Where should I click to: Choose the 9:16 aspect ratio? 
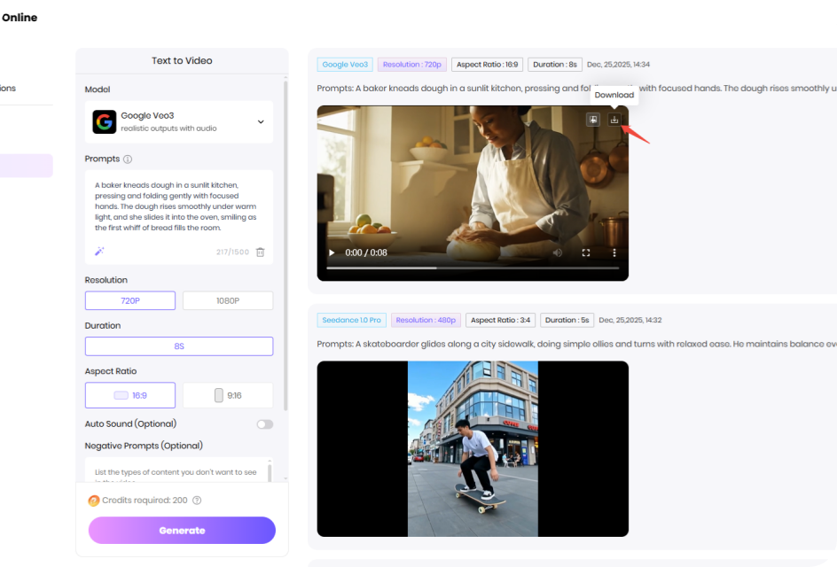pyautogui.click(x=228, y=395)
